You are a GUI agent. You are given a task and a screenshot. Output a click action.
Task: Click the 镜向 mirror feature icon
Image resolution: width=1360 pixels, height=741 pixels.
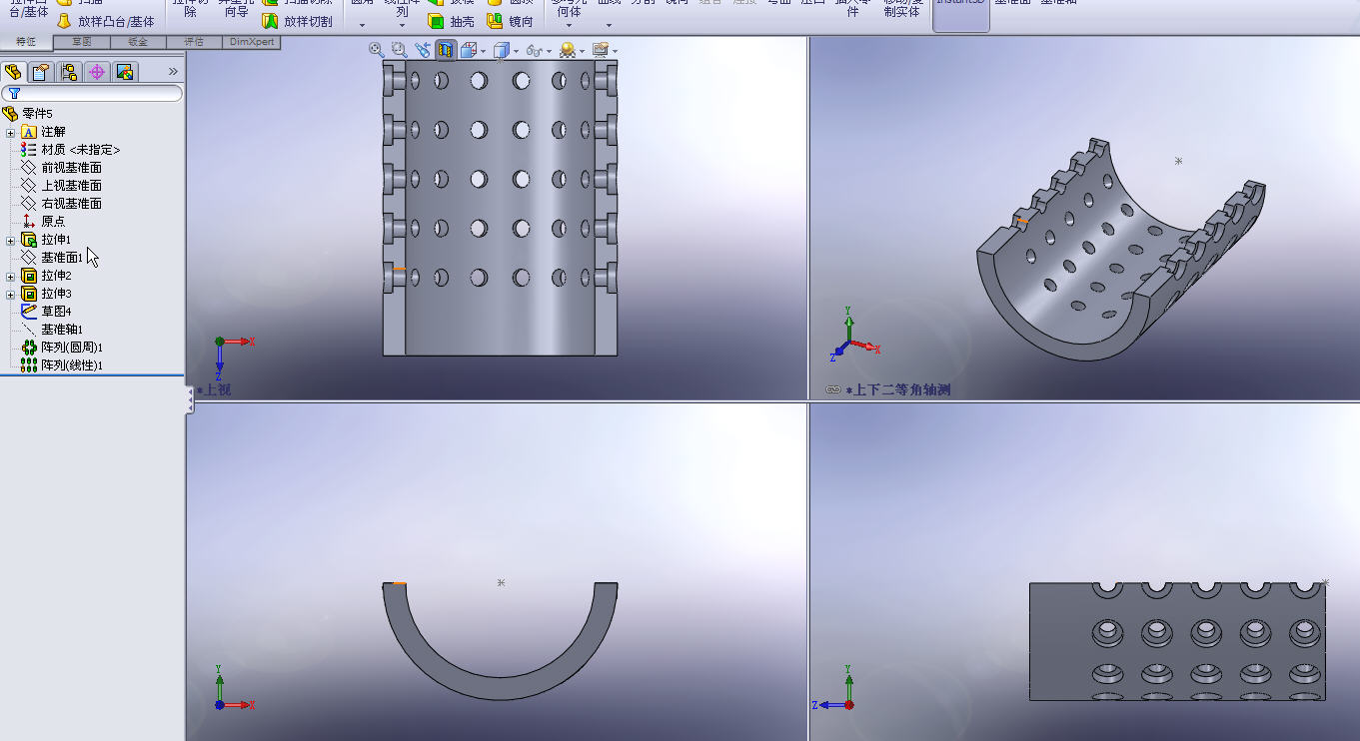click(x=495, y=21)
